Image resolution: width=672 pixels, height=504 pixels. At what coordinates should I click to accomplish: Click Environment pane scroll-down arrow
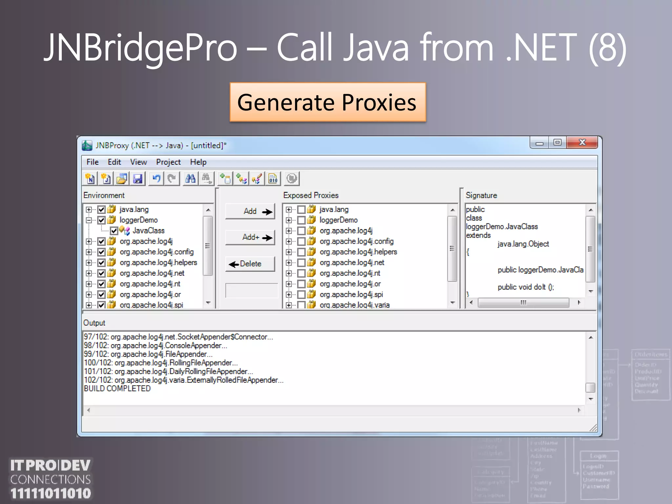(208, 303)
